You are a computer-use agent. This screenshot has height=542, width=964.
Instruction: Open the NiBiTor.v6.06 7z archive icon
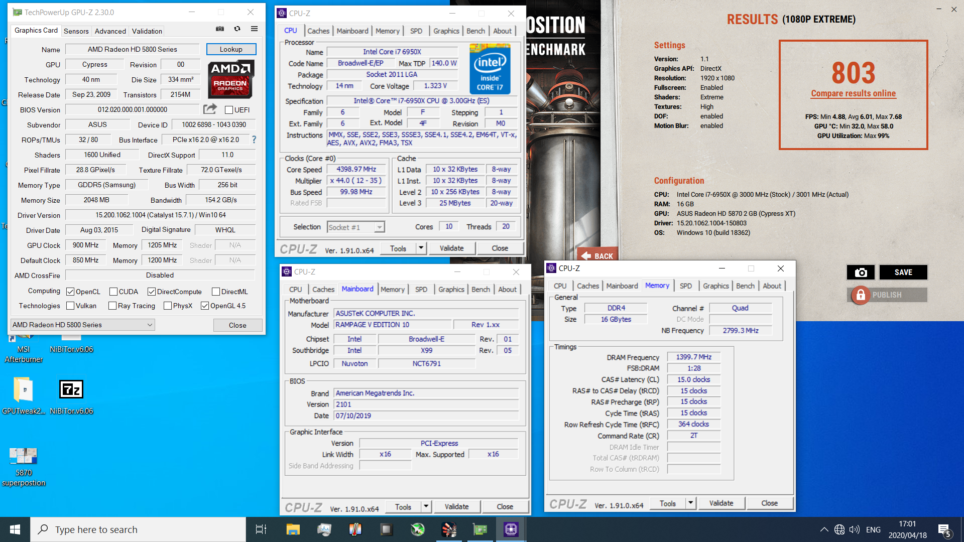[71, 395]
